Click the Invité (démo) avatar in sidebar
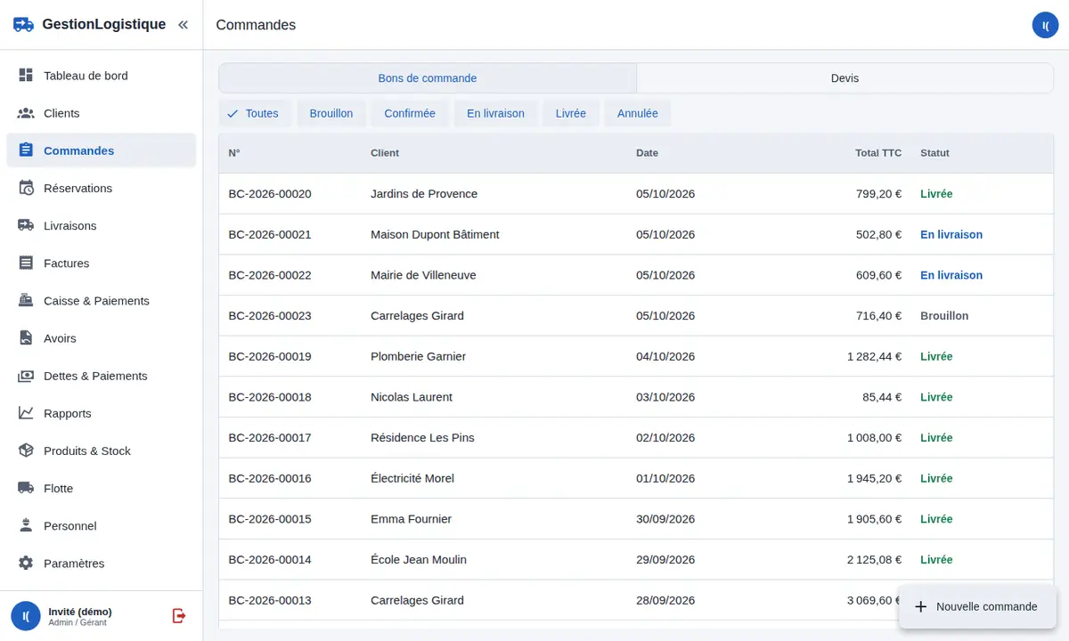 click(26, 615)
